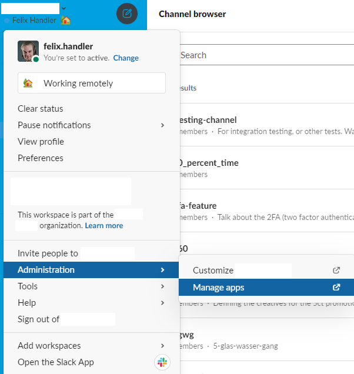This screenshot has height=374, width=354.
Task: Expand the Tools submenu chevron
Action: click(x=162, y=286)
